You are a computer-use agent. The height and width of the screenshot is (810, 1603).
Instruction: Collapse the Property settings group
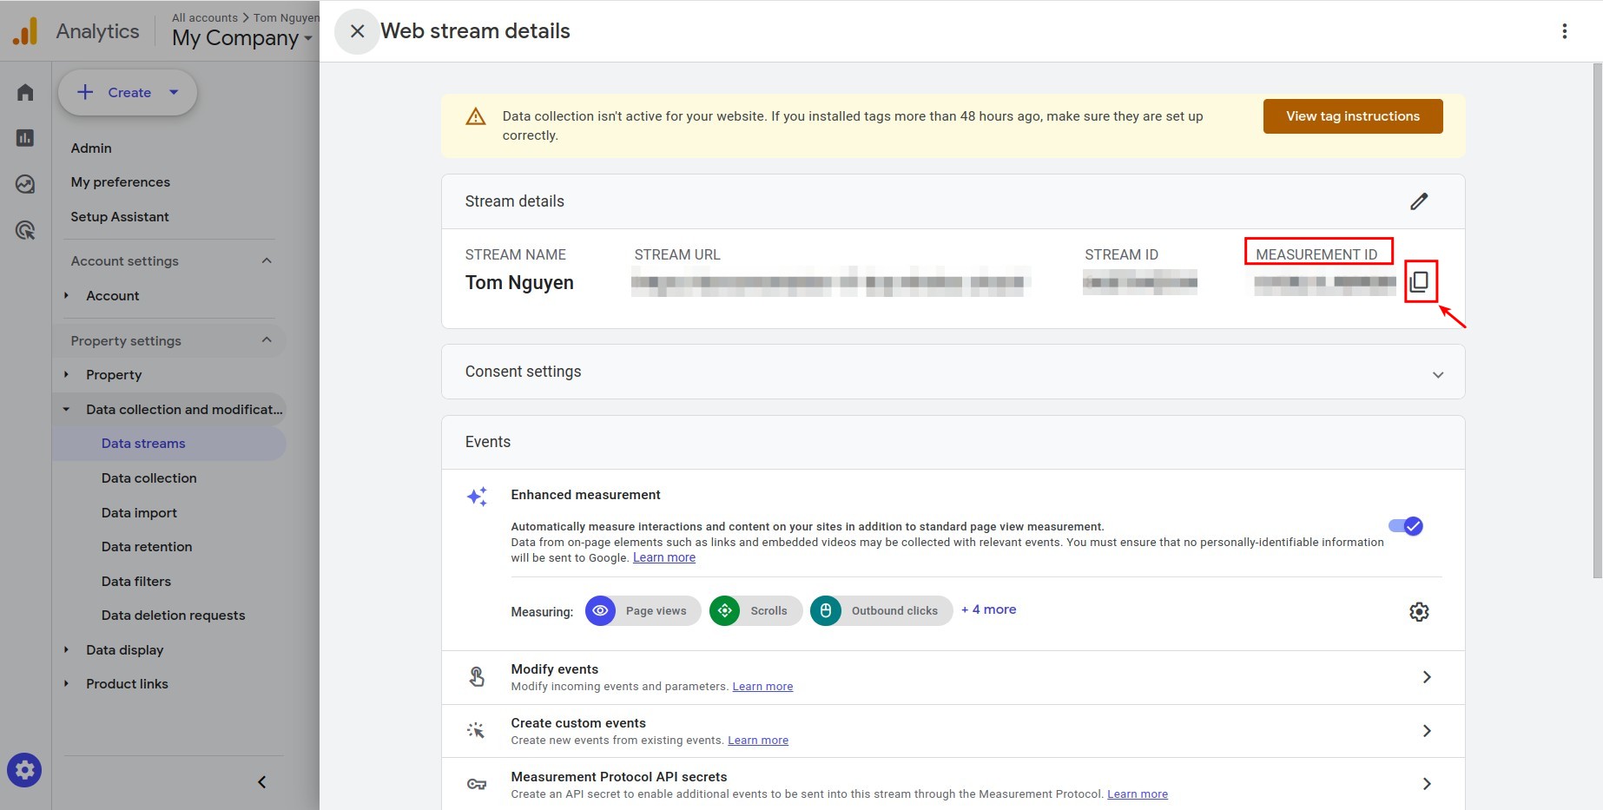[x=267, y=340]
